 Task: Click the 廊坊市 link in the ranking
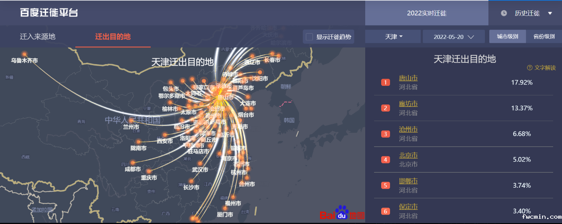(x=408, y=104)
